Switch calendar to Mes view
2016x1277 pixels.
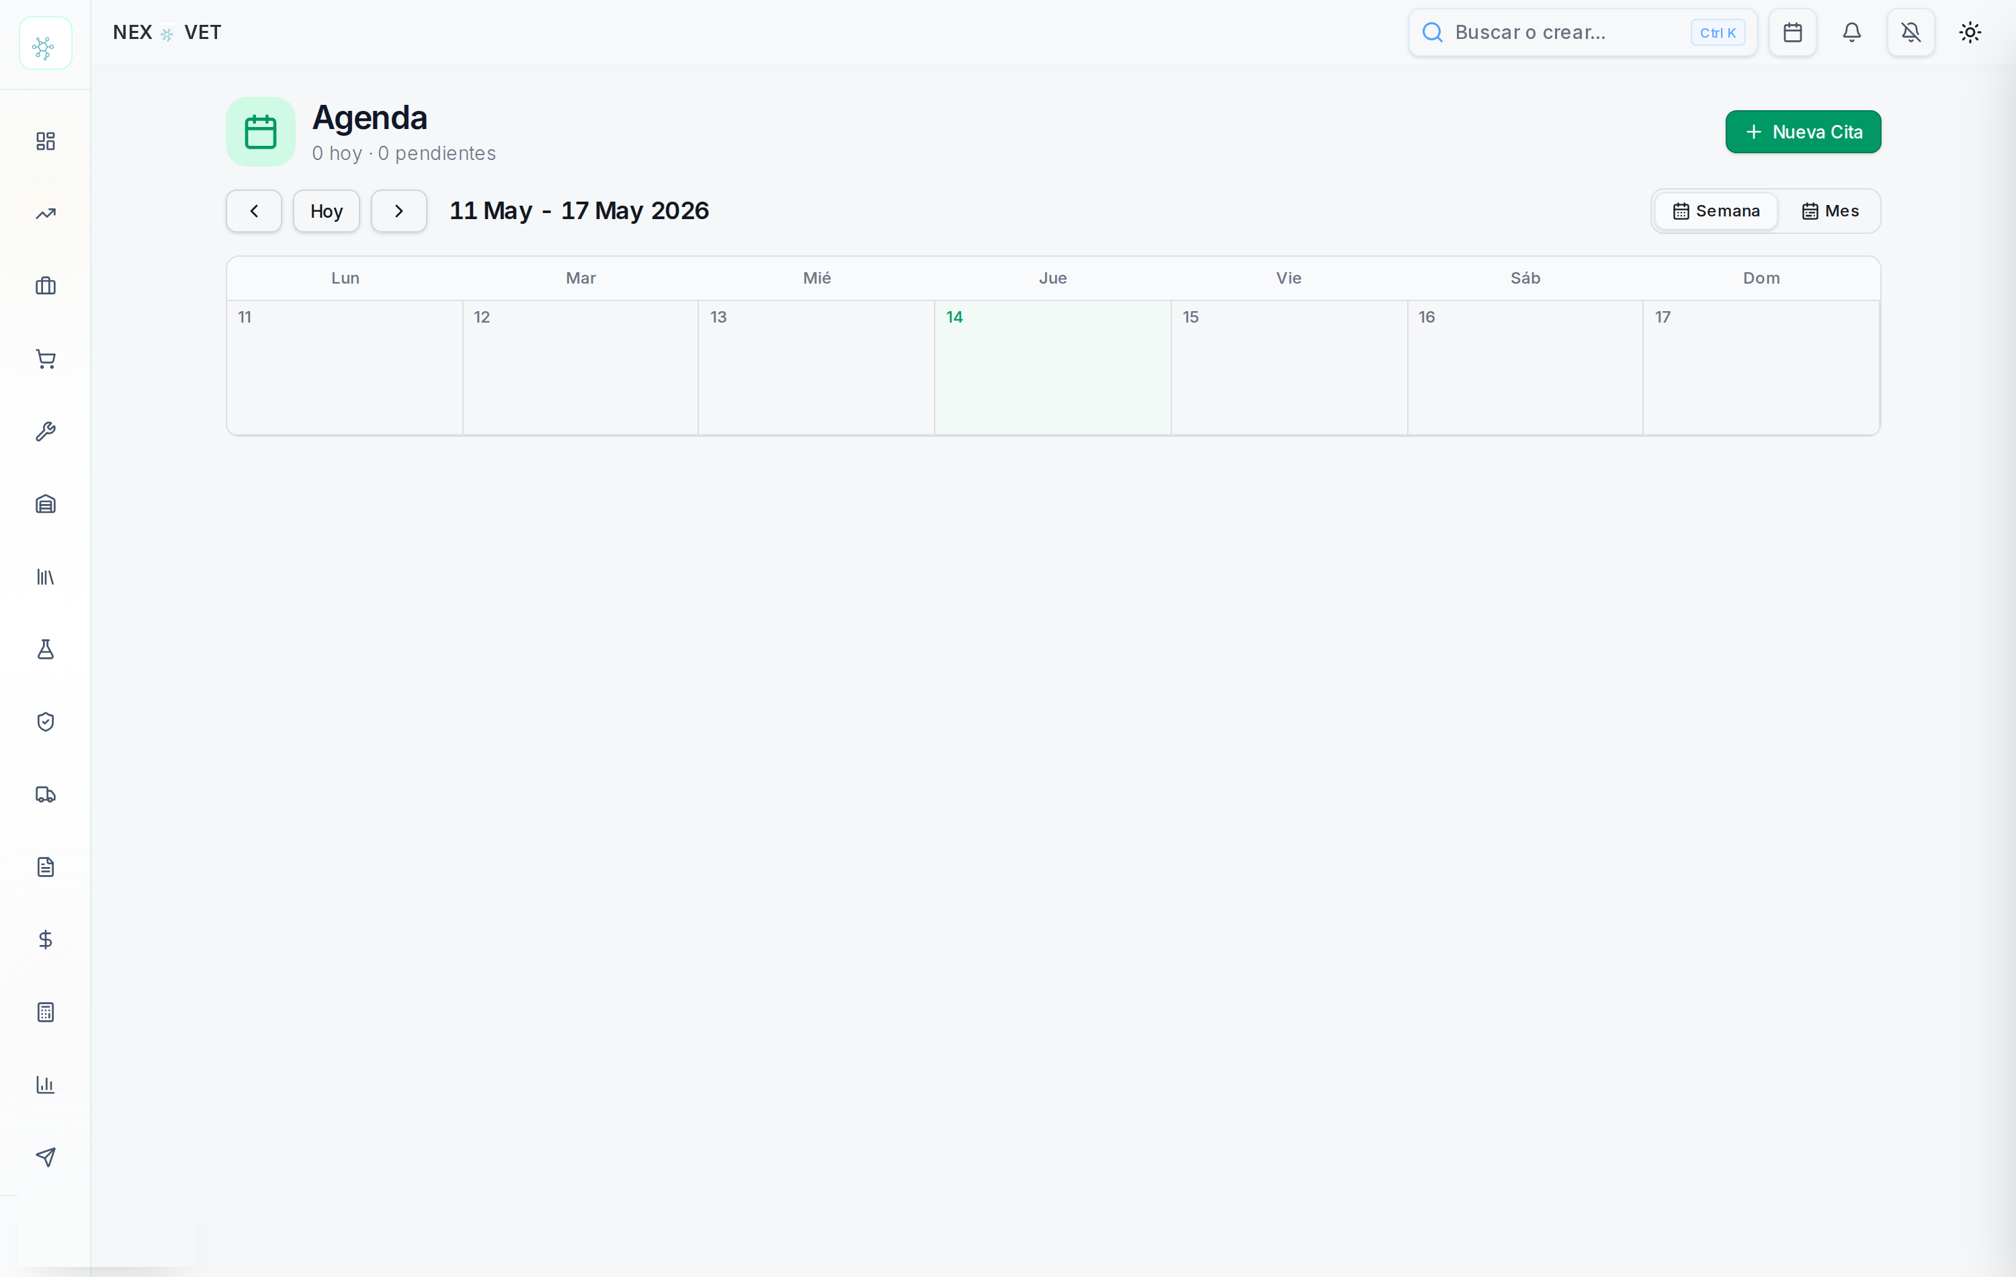point(1830,211)
